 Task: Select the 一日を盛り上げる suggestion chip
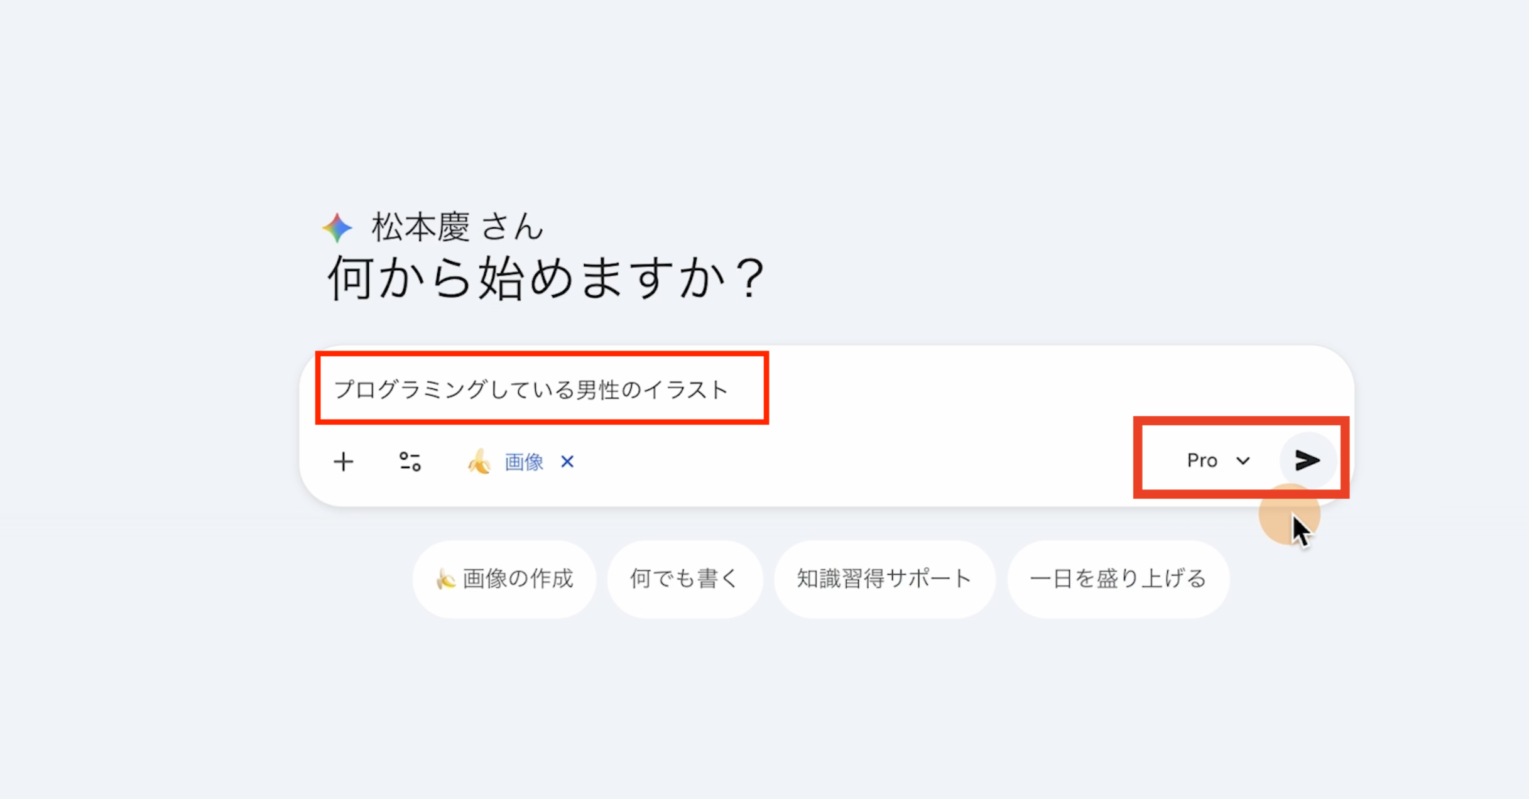tap(1118, 579)
